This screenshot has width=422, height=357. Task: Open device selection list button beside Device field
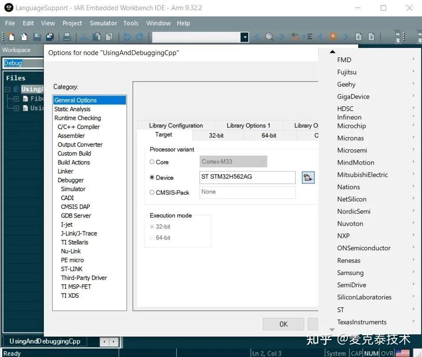pos(308,178)
